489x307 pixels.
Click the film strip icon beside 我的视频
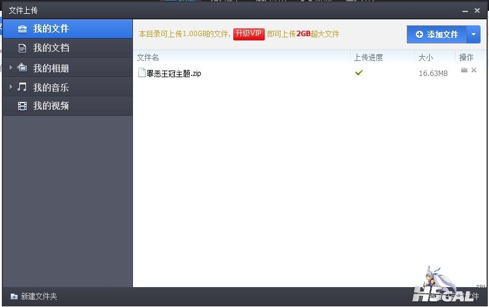pos(22,106)
